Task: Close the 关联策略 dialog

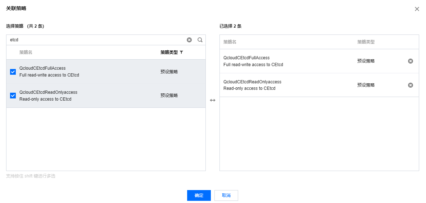Action: pyautogui.click(x=417, y=9)
